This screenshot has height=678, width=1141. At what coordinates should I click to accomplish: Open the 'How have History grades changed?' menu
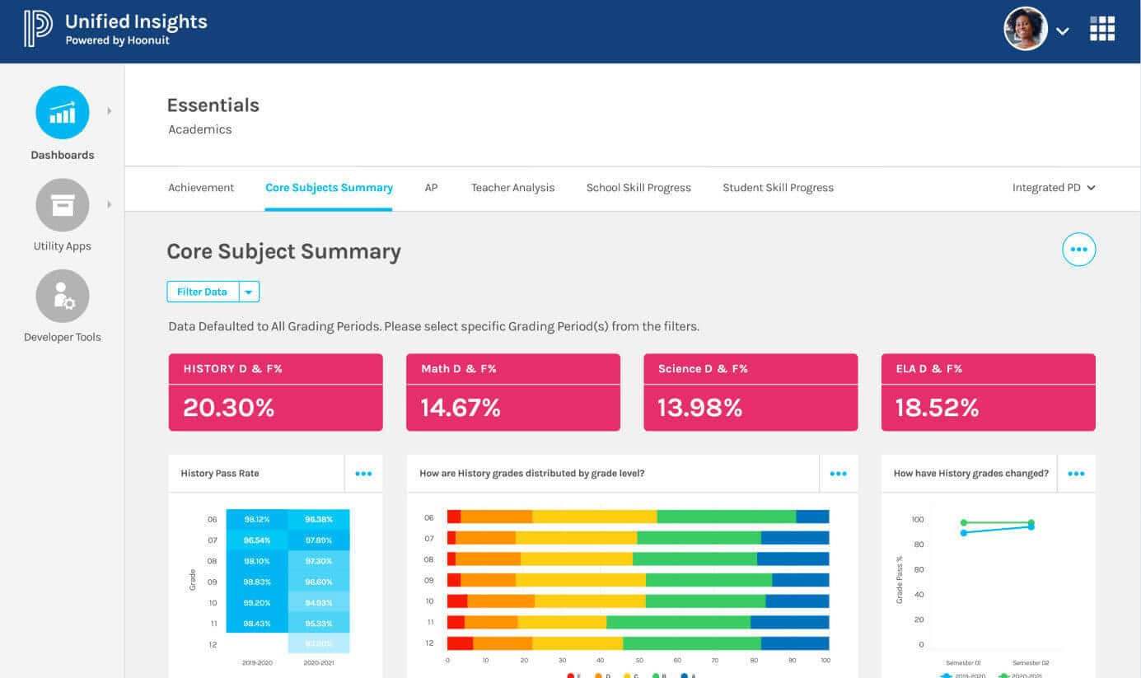[1077, 474]
